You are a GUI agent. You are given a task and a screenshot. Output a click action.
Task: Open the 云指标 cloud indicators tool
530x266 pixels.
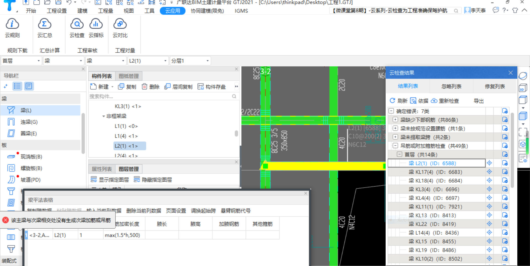(x=96, y=28)
